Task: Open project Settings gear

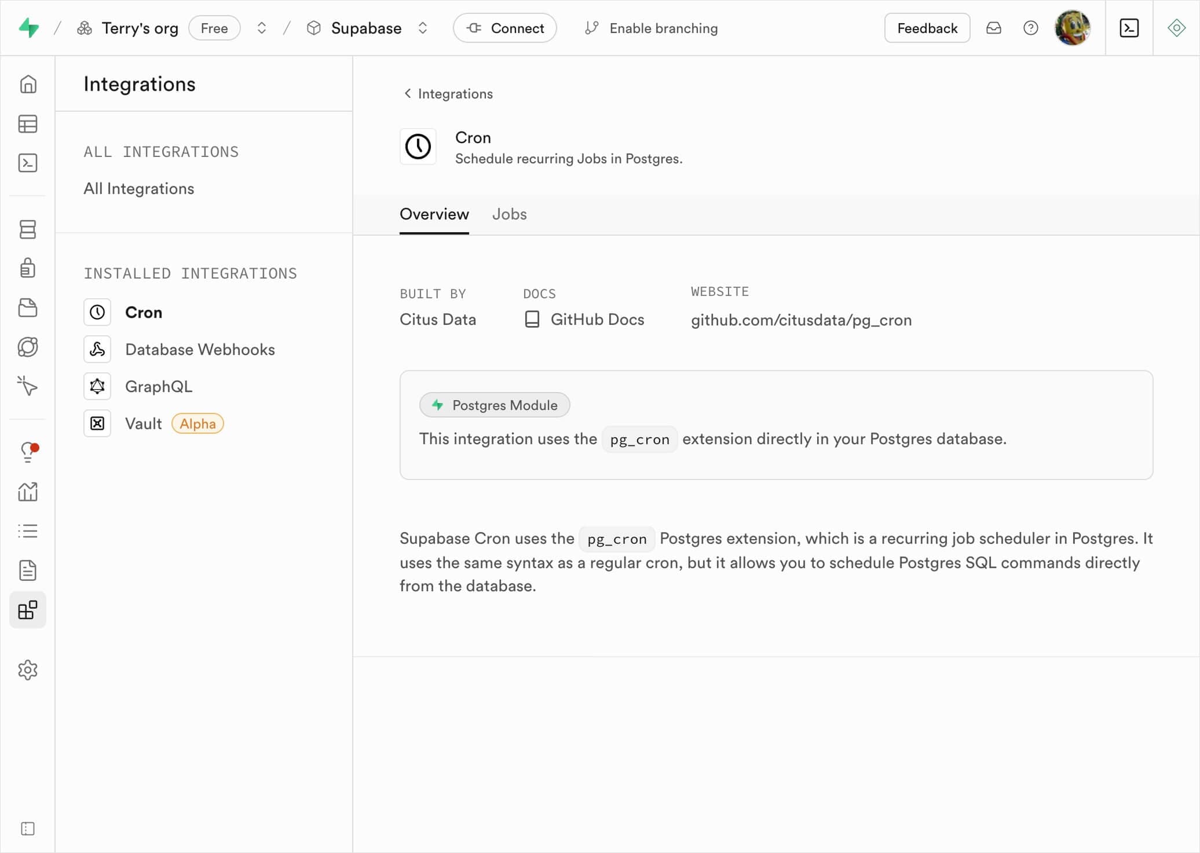Action: (x=28, y=670)
